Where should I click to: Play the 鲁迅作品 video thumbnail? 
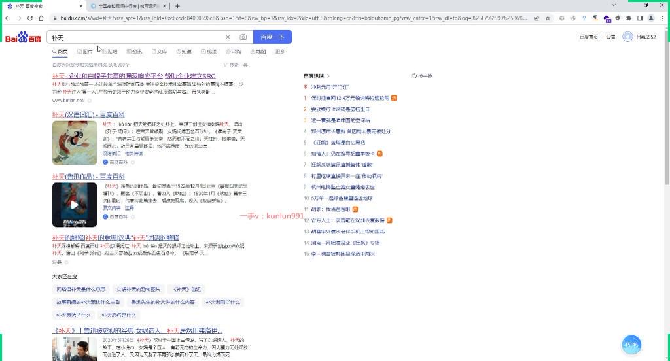tap(75, 205)
